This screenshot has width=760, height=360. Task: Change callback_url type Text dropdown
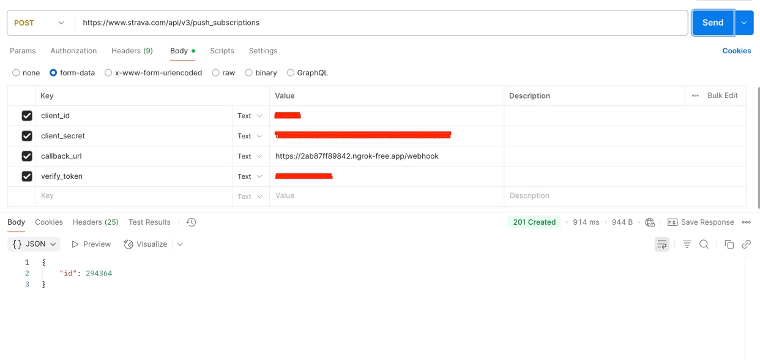(x=250, y=156)
